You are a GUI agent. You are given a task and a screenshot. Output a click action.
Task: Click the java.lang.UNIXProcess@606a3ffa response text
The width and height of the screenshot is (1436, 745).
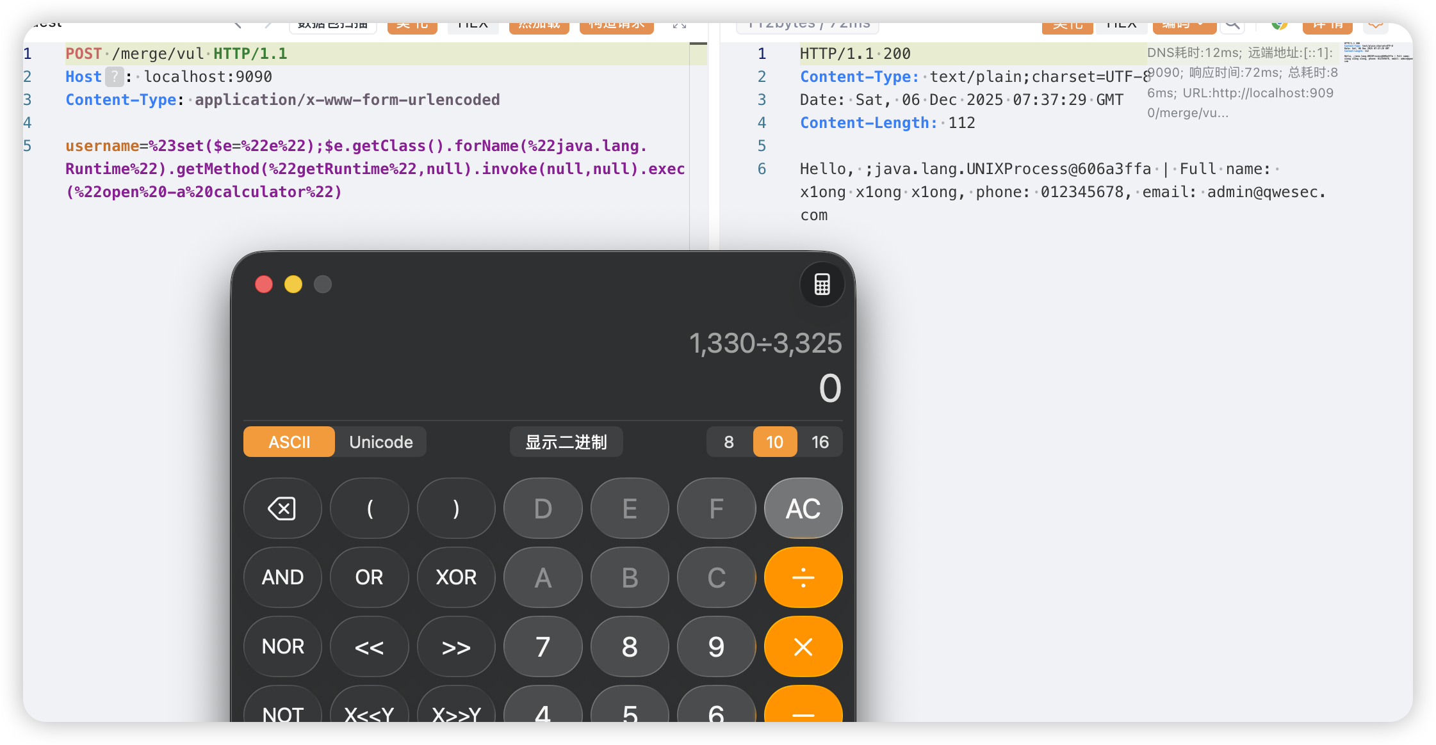tap(1013, 169)
